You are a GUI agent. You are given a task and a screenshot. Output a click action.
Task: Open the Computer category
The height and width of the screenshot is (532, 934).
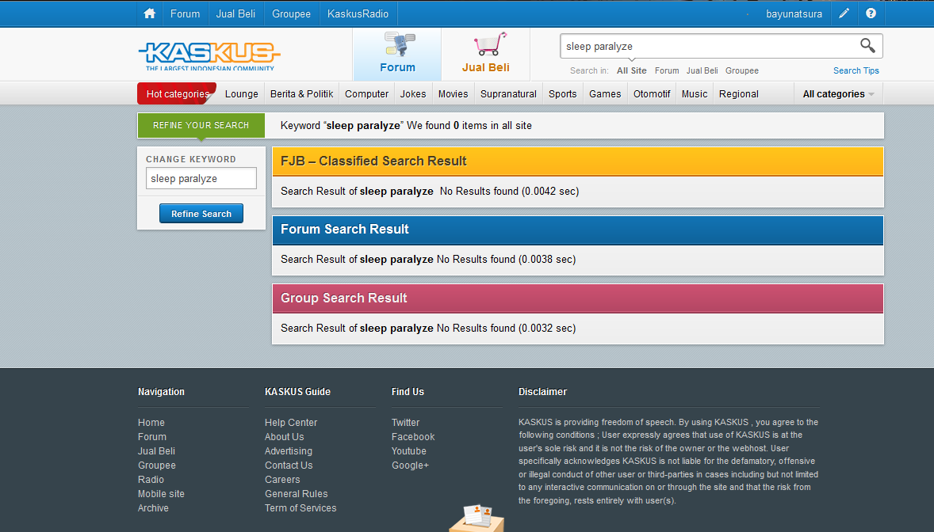point(366,94)
